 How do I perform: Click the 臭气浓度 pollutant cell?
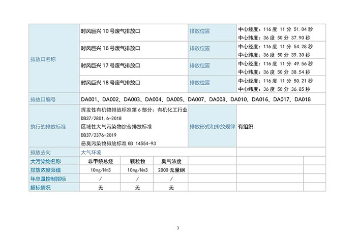pyautogui.click(x=171, y=161)
